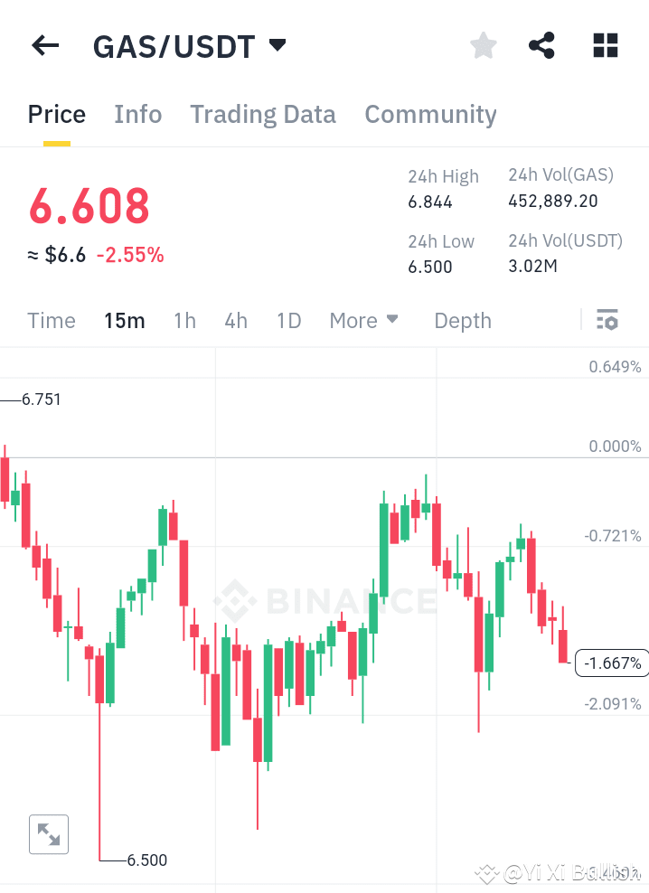Viewport: 649px width, 893px height.
Task: Open chart indicator settings via the gear icon
Action: [607, 320]
